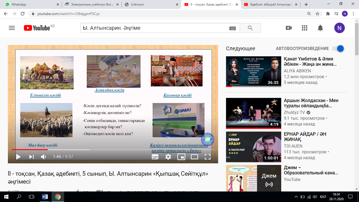
Task: Toggle subtitles in the video player
Action: coord(155,157)
